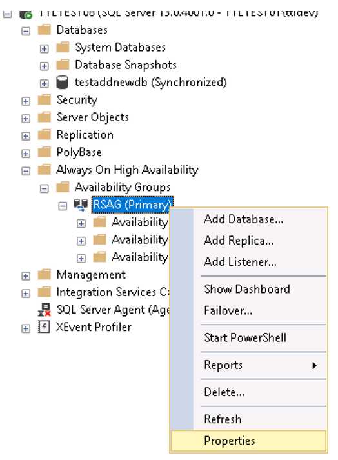Click the RSAG availability group icon

(x=81, y=205)
